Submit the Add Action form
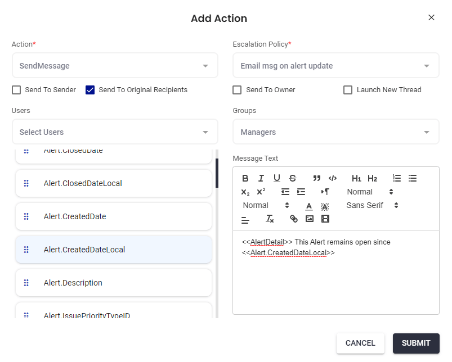452x362 pixels. (x=416, y=343)
